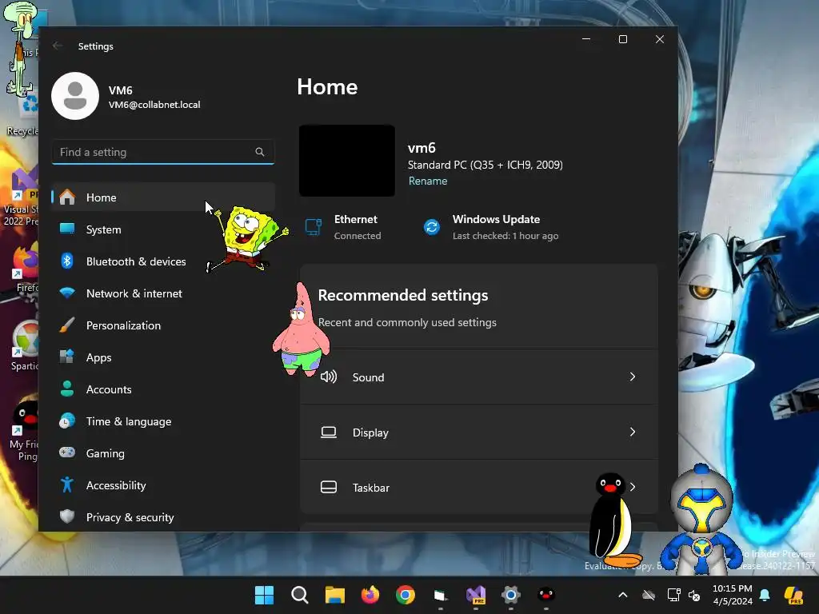
Task: Click the Taskbar row icon
Action: [329, 487]
